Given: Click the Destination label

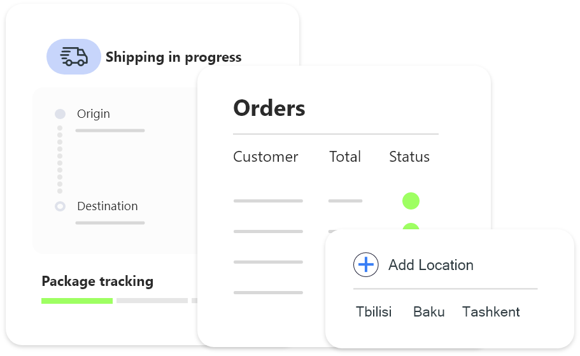Looking at the screenshot, I should click(107, 206).
